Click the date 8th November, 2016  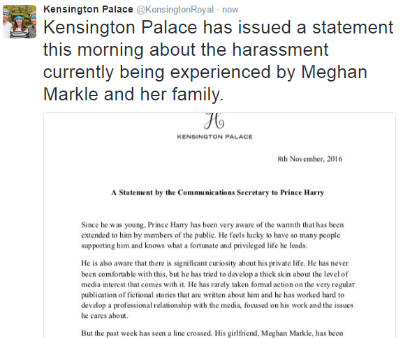coord(310,159)
